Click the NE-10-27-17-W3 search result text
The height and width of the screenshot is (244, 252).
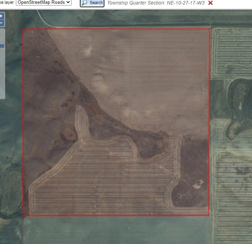[186, 3]
